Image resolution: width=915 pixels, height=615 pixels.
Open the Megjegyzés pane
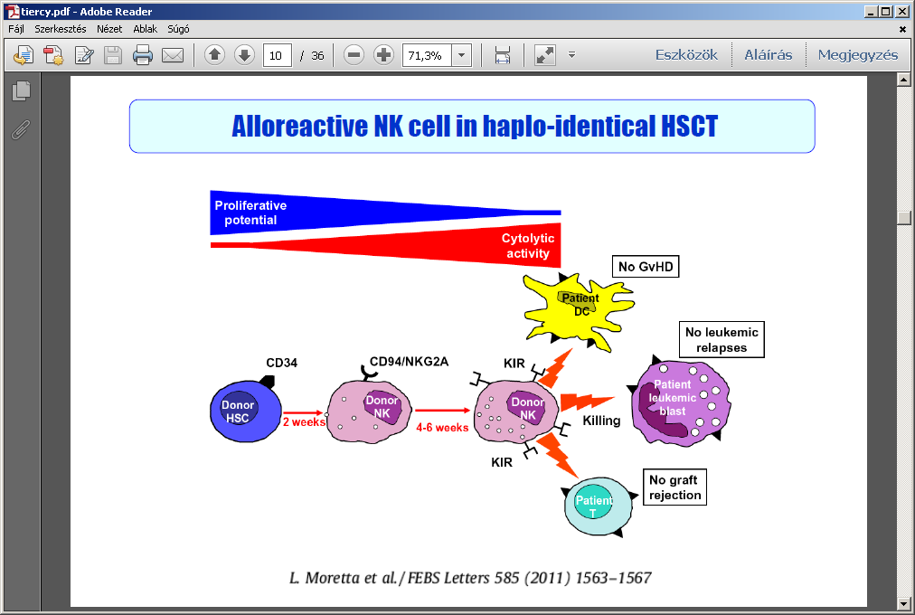point(858,55)
